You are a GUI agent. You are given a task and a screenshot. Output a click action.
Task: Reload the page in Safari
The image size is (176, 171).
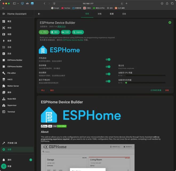click(122, 3)
